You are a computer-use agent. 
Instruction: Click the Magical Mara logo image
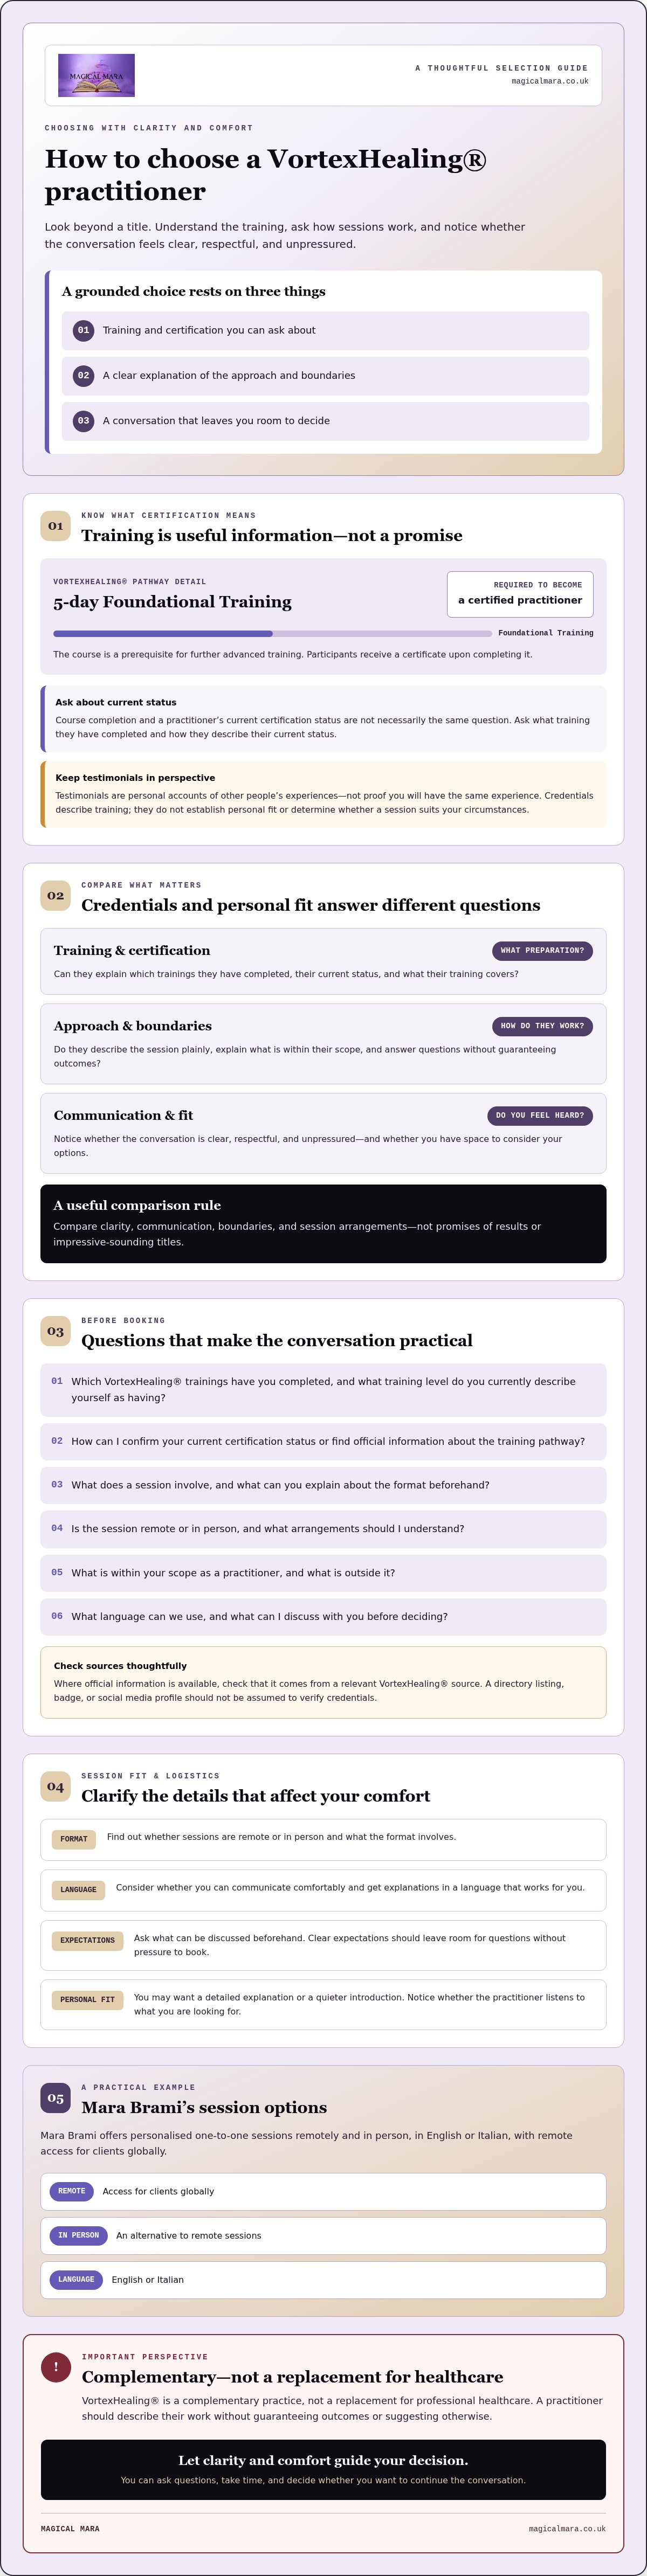pos(96,75)
